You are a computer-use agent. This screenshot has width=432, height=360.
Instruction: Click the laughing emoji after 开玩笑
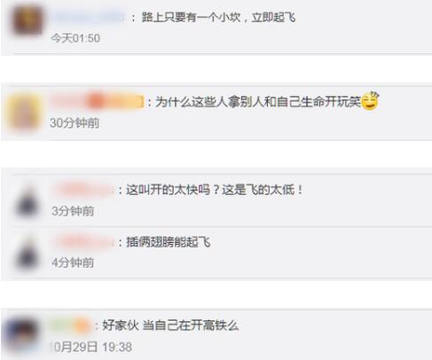tap(370, 101)
